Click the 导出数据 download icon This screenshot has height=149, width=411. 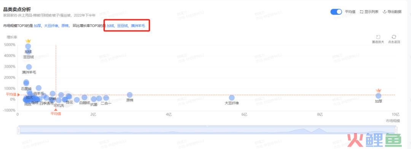pyautogui.click(x=385, y=12)
